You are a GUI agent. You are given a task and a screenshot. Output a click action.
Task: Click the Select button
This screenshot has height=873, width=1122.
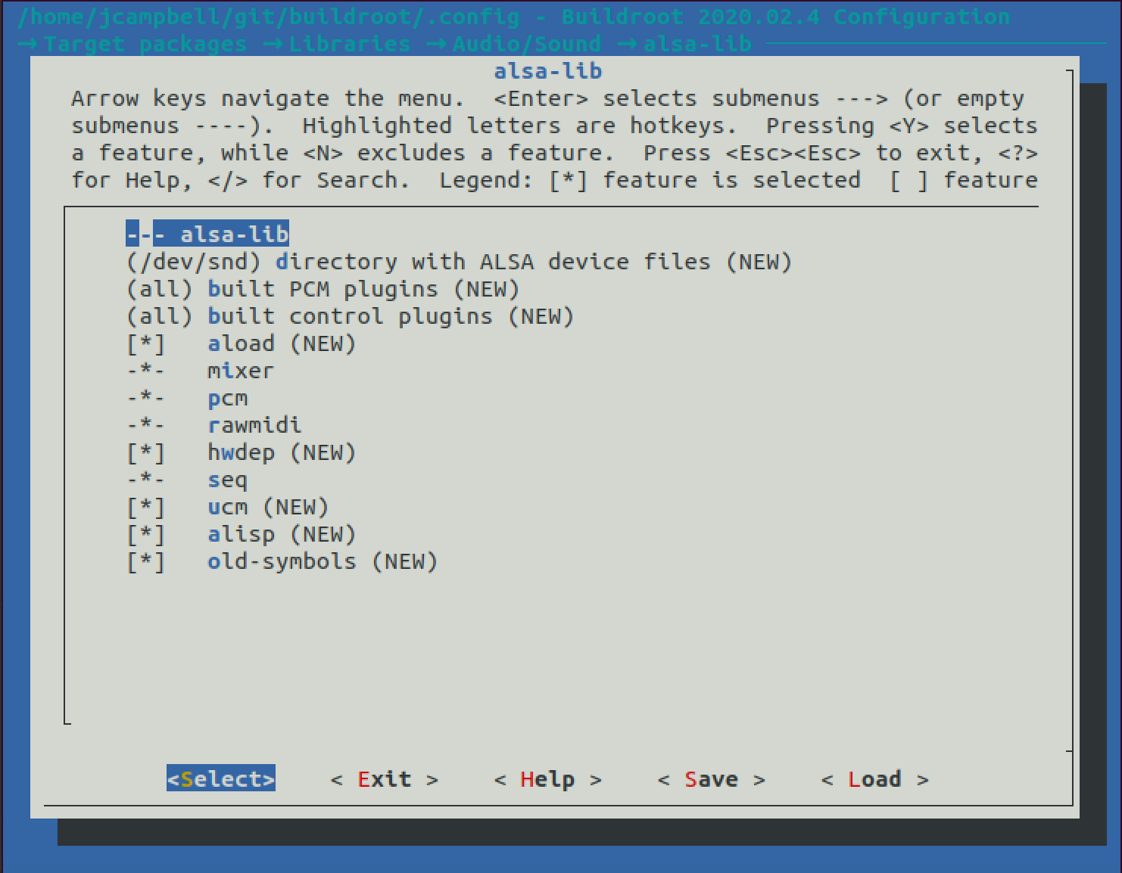tap(221, 778)
